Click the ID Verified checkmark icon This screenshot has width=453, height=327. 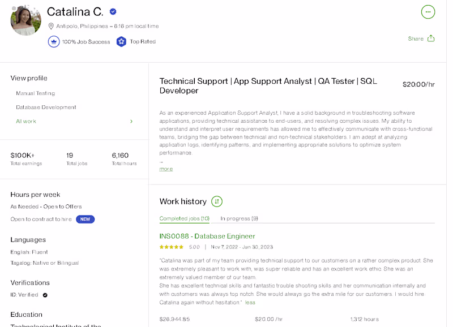pyautogui.click(x=45, y=295)
